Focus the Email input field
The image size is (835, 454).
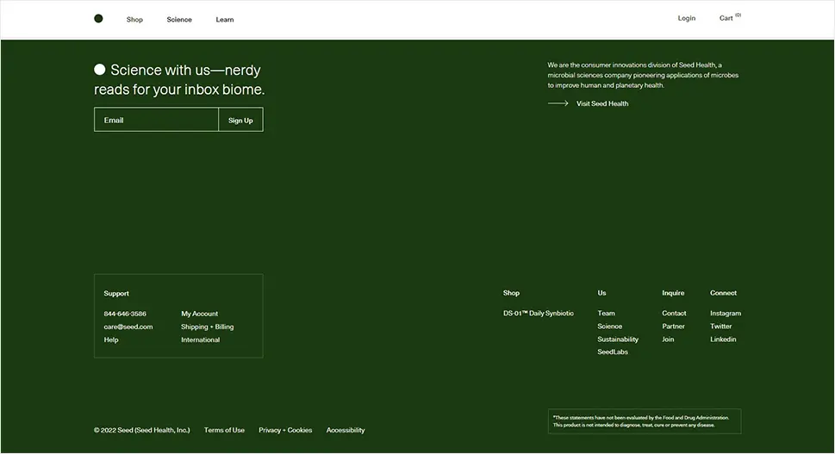[157, 120]
